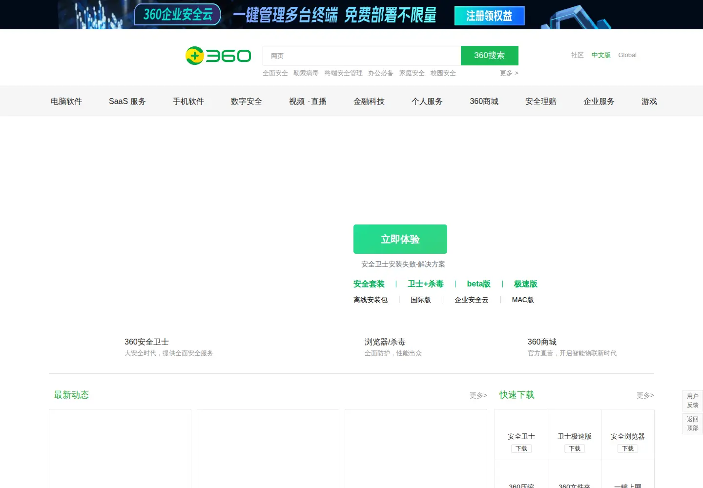Select the 浏览器/杀毒 slide caption
This screenshot has width=703, height=488.
click(x=385, y=342)
